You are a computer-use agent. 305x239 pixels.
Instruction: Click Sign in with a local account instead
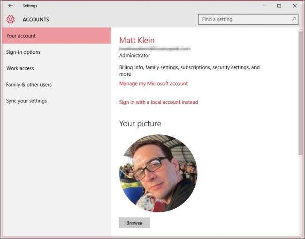[158, 102]
